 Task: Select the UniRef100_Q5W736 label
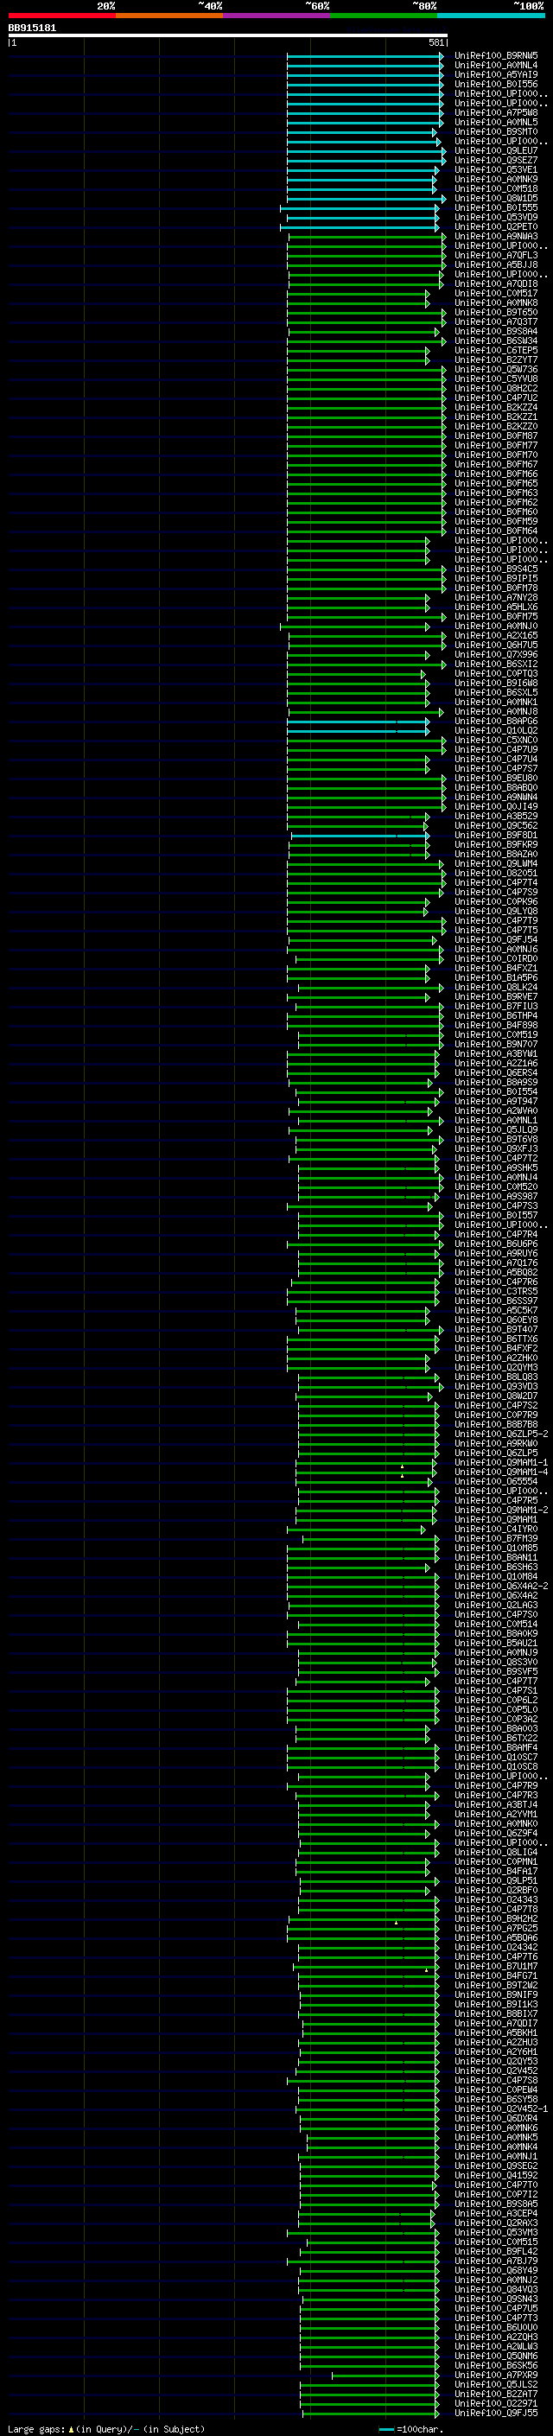pos(496,370)
